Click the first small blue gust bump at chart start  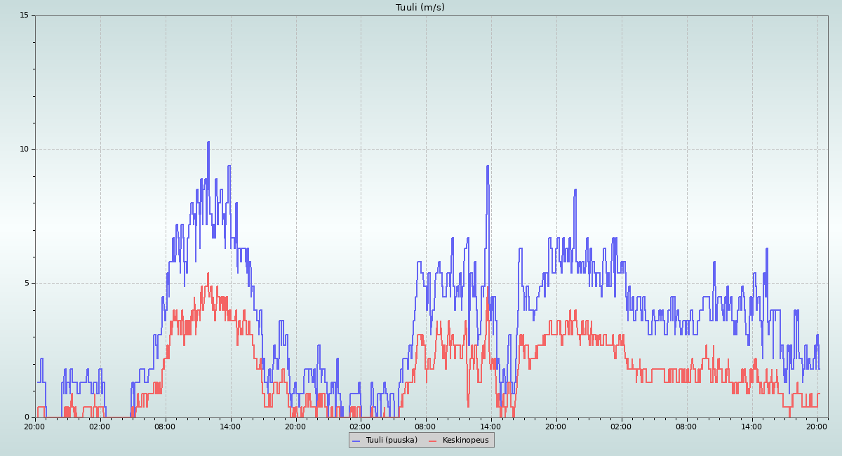41,359
